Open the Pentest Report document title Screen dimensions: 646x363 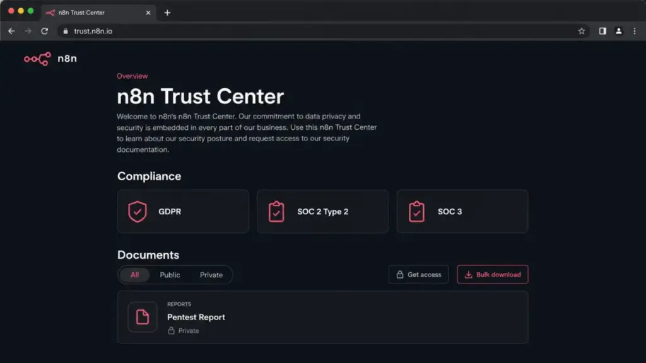[196, 318]
